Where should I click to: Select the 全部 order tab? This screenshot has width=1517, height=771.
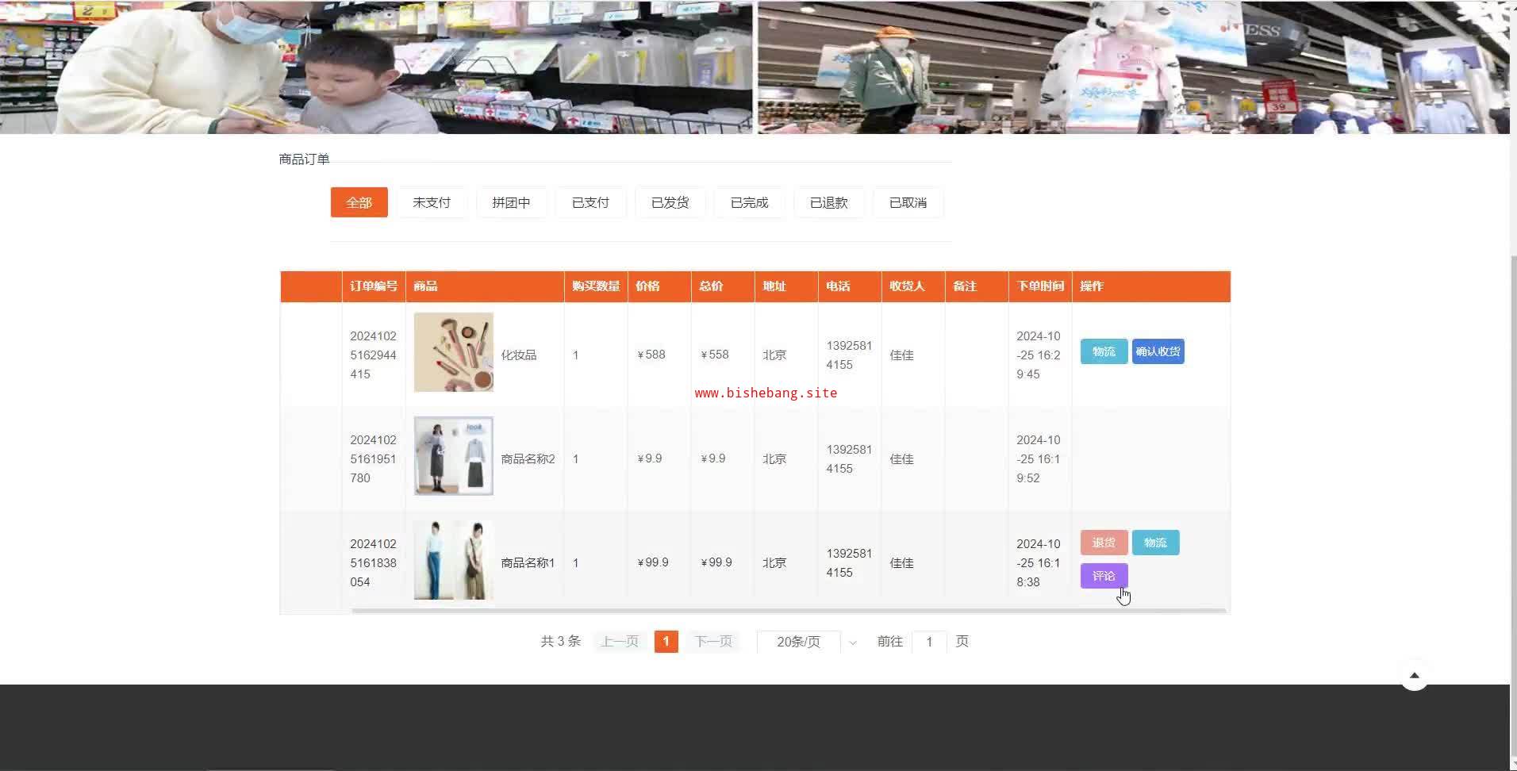click(359, 202)
